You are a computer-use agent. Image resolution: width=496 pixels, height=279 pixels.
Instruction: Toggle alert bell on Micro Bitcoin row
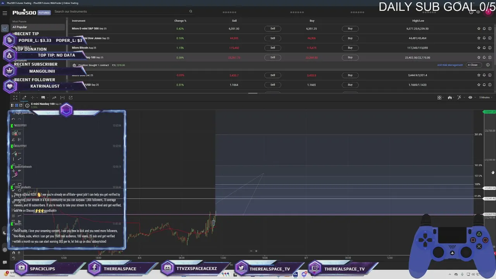tap(484, 48)
